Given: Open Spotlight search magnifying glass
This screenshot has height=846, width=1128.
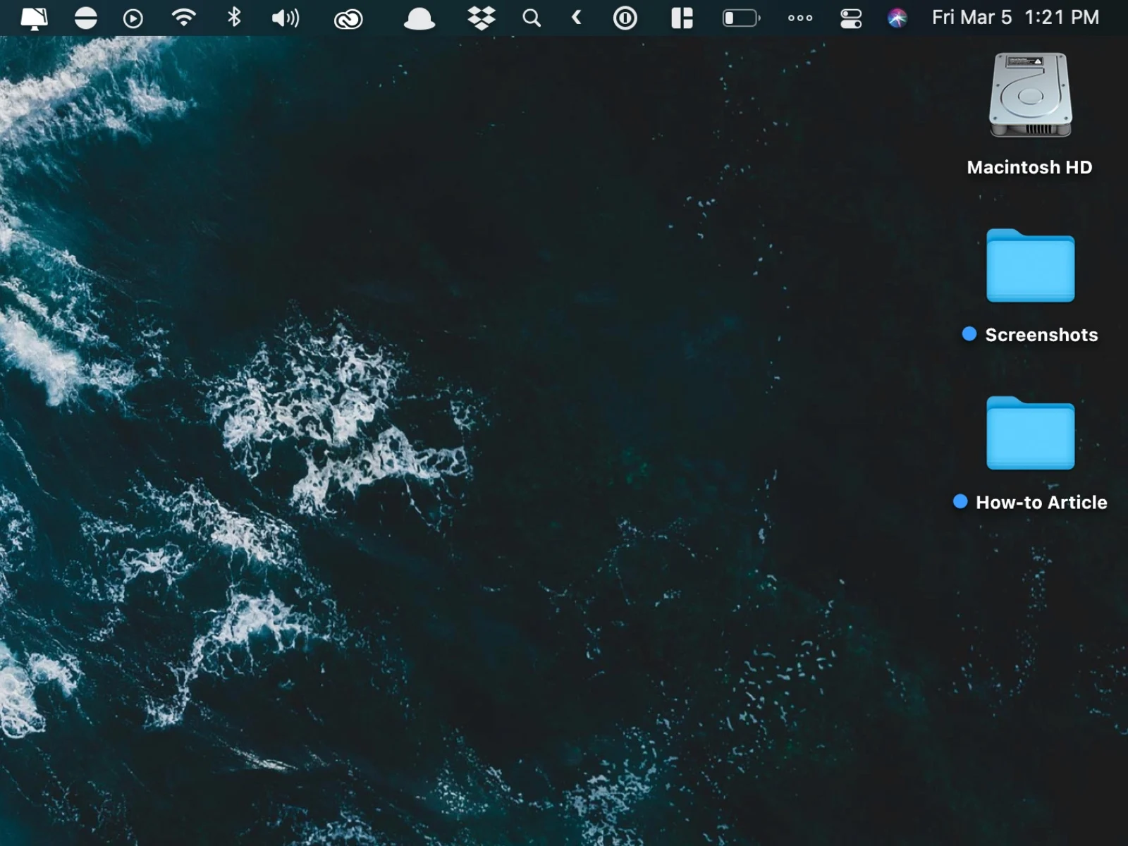Looking at the screenshot, I should 532,18.
